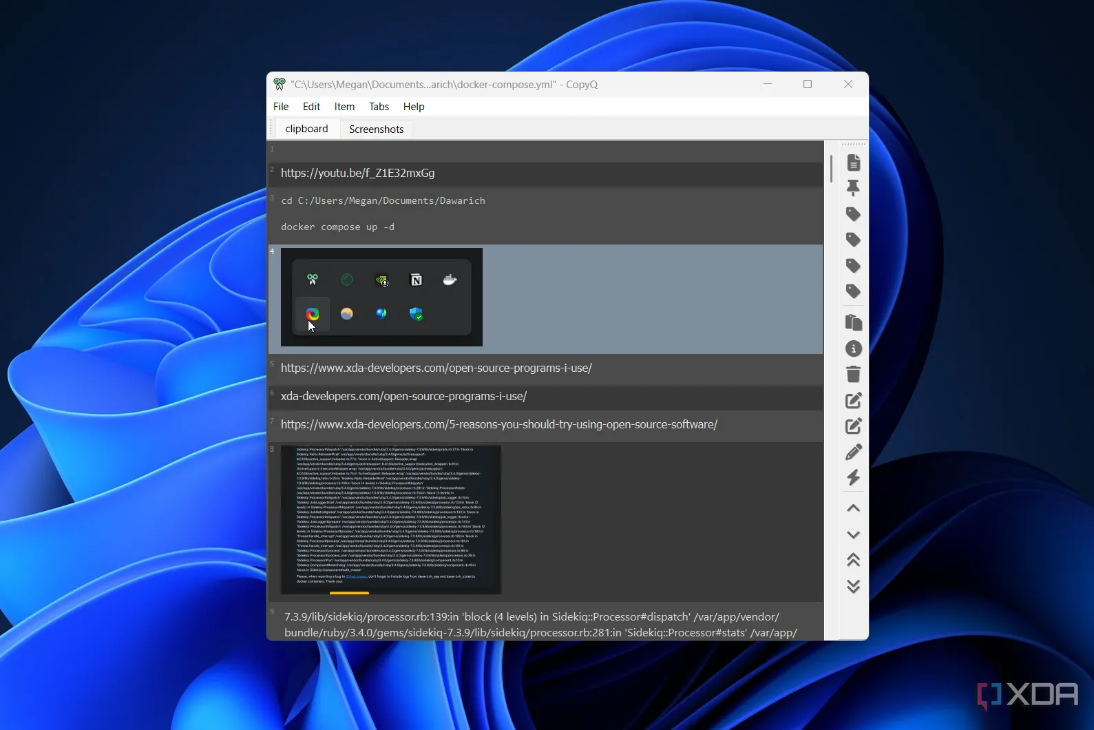
Task: Switch to the clipboard tab
Action: (x=306, y=129)
